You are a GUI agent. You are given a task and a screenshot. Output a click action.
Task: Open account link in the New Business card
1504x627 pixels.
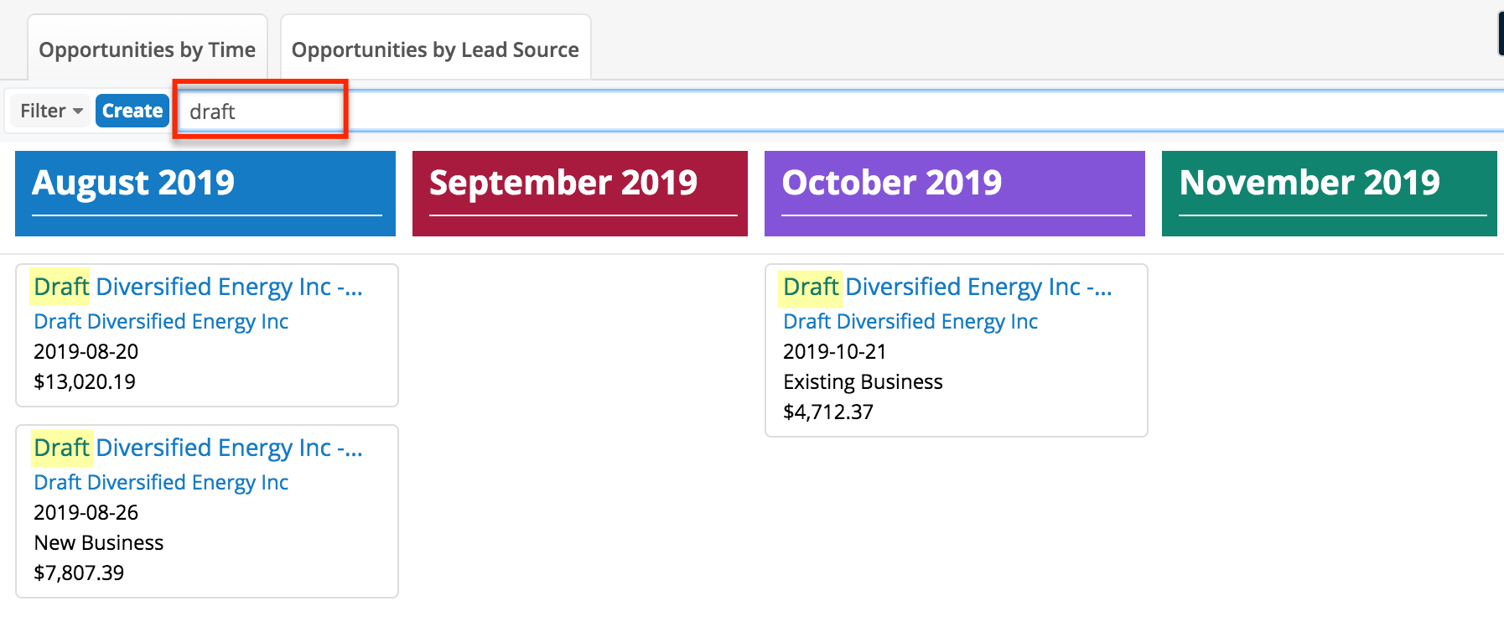click(x=161, y=483)
